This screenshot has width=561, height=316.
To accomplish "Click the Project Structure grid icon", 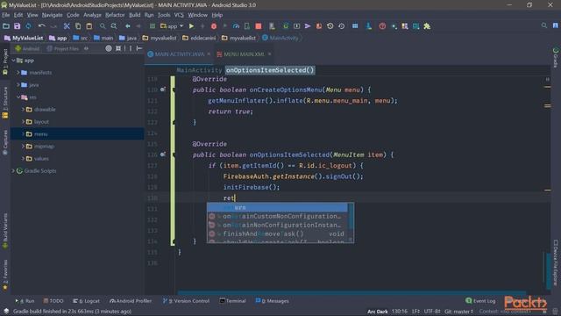I will point(355,26).
